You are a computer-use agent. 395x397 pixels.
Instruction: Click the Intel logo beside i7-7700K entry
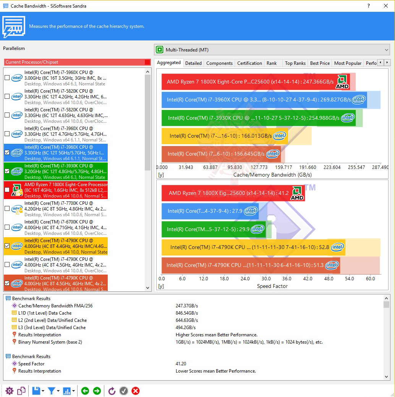[17, 209]
